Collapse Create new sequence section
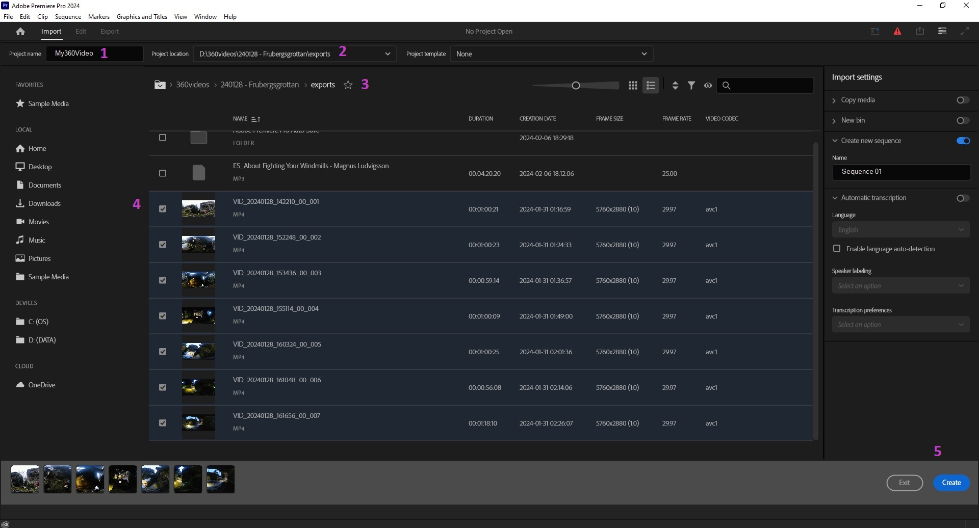This screenshot has width=979, height=528. point(835,141)
